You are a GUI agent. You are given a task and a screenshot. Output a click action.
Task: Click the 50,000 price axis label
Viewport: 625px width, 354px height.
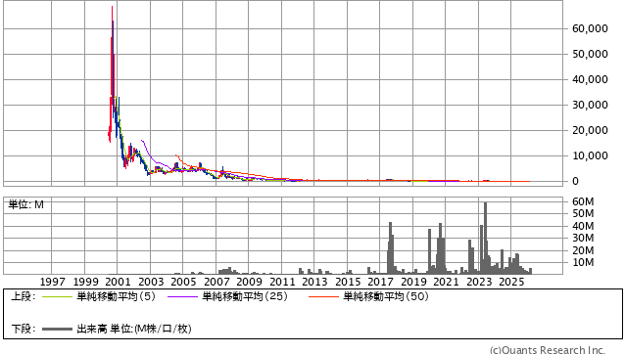point(590,54)
